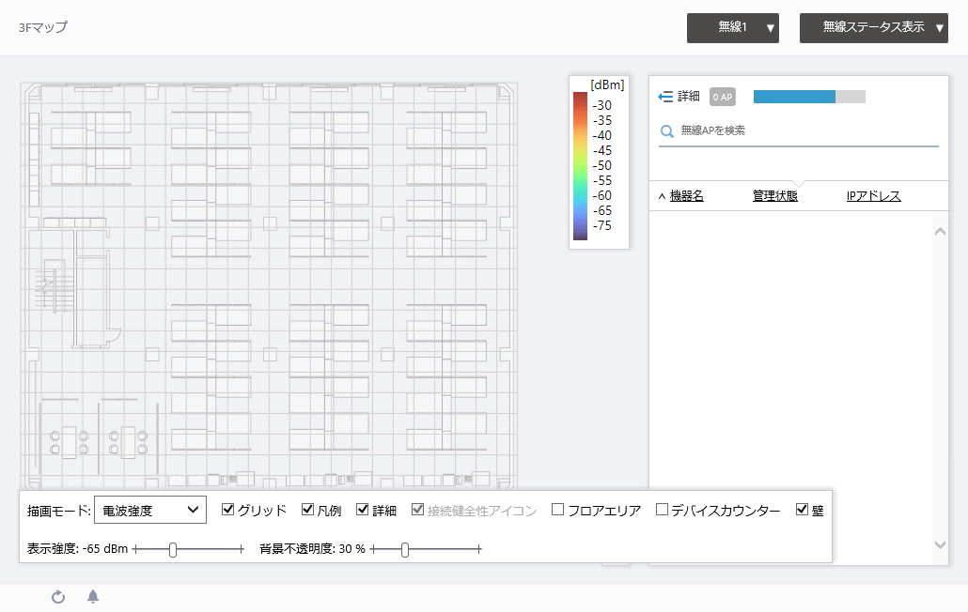Open the 描画モード 電波強度 combo box

(x=150, y=511)
